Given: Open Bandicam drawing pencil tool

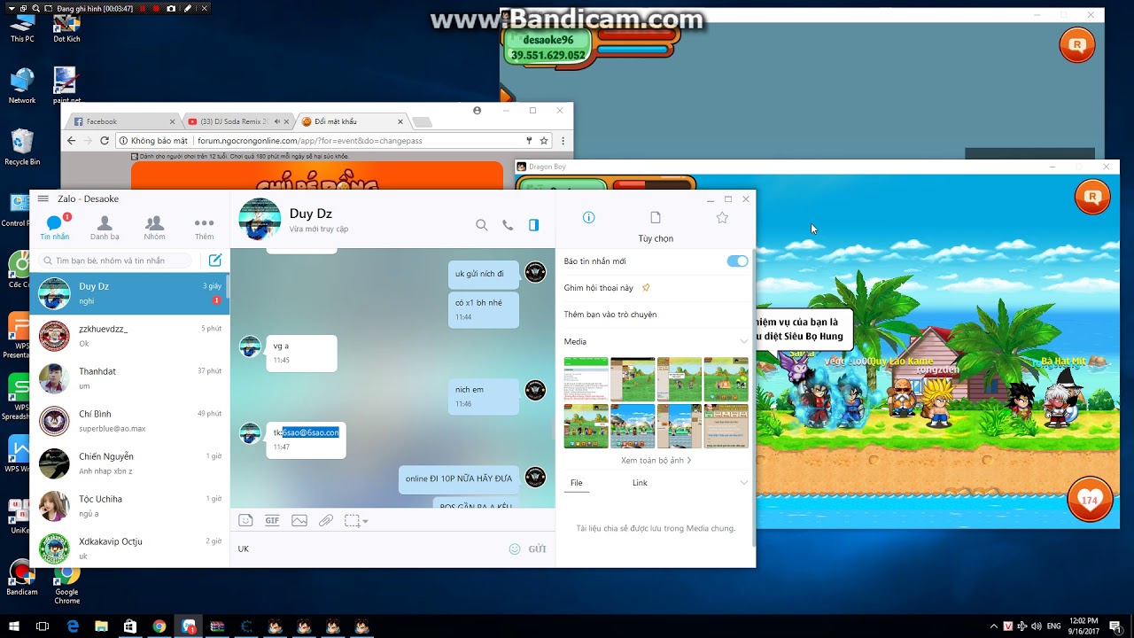Looking at the screenshot, I should 188,9.
